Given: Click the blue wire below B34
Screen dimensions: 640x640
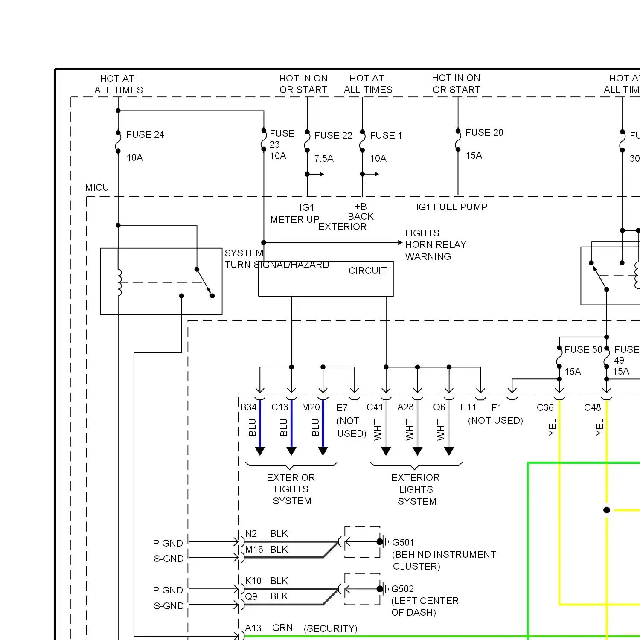Looking at the screenshot, I should tap(260, 425).
